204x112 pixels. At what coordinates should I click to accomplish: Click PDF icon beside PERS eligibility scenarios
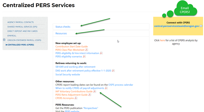(84, 56)
